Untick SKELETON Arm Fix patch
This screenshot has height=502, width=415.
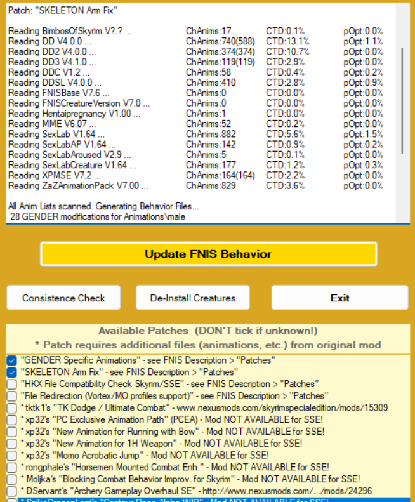12,373
